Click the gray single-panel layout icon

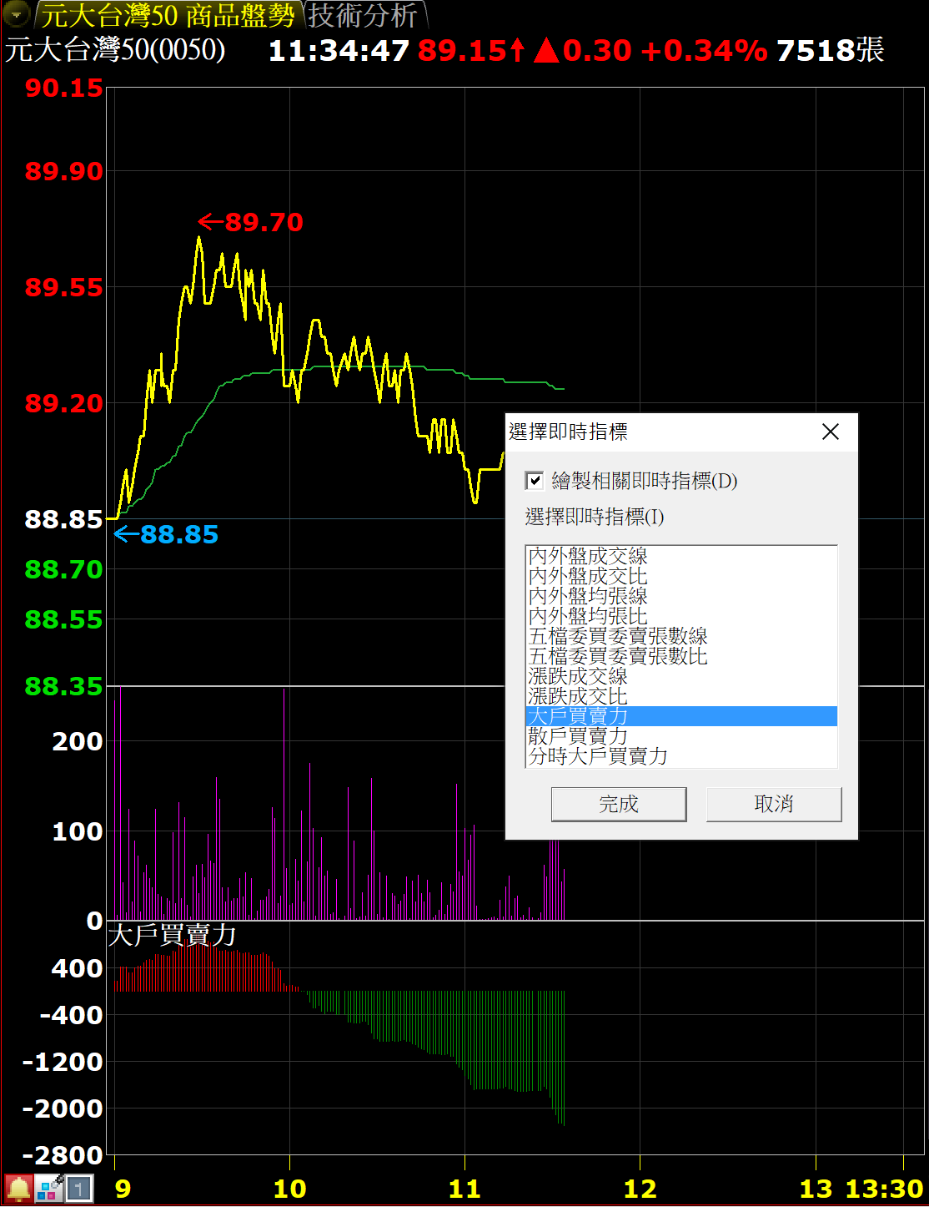point(79,1188)
